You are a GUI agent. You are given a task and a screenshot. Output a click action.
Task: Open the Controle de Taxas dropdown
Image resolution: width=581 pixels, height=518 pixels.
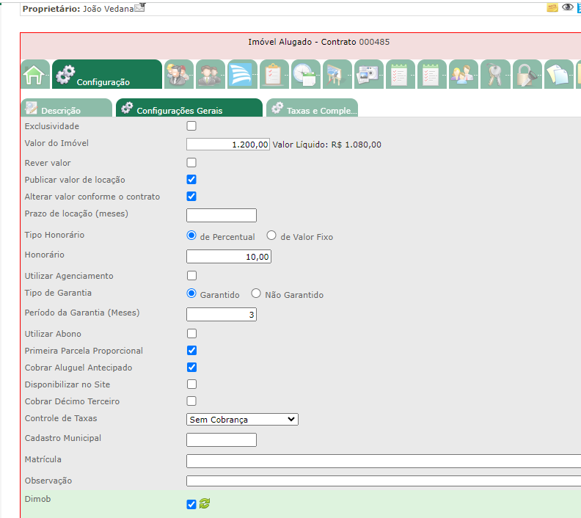pyautogui.click(x=242, y=420)
